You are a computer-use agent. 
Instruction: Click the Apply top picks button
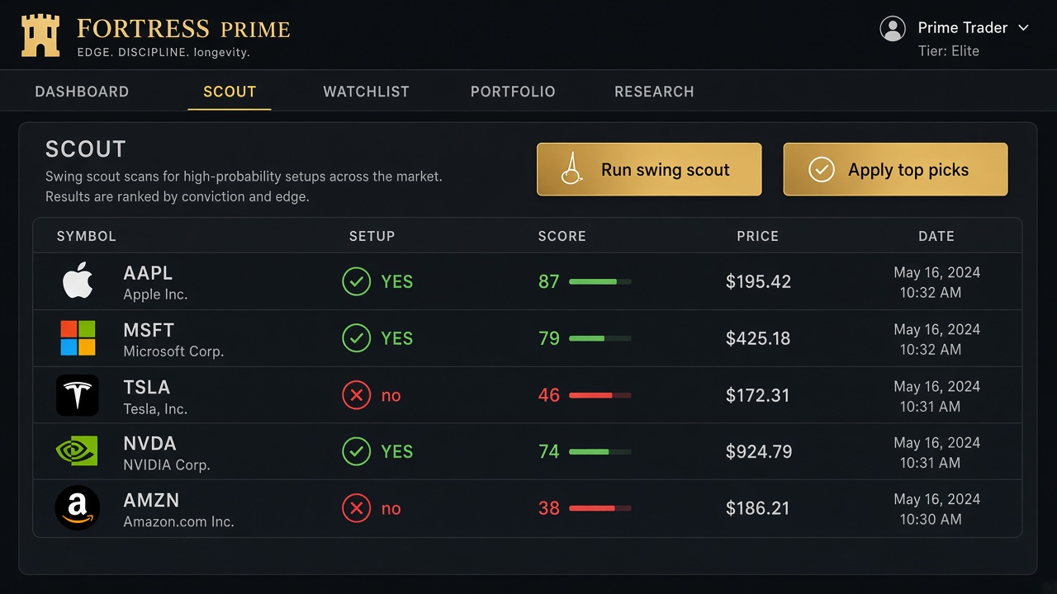(x=895, y=169)
